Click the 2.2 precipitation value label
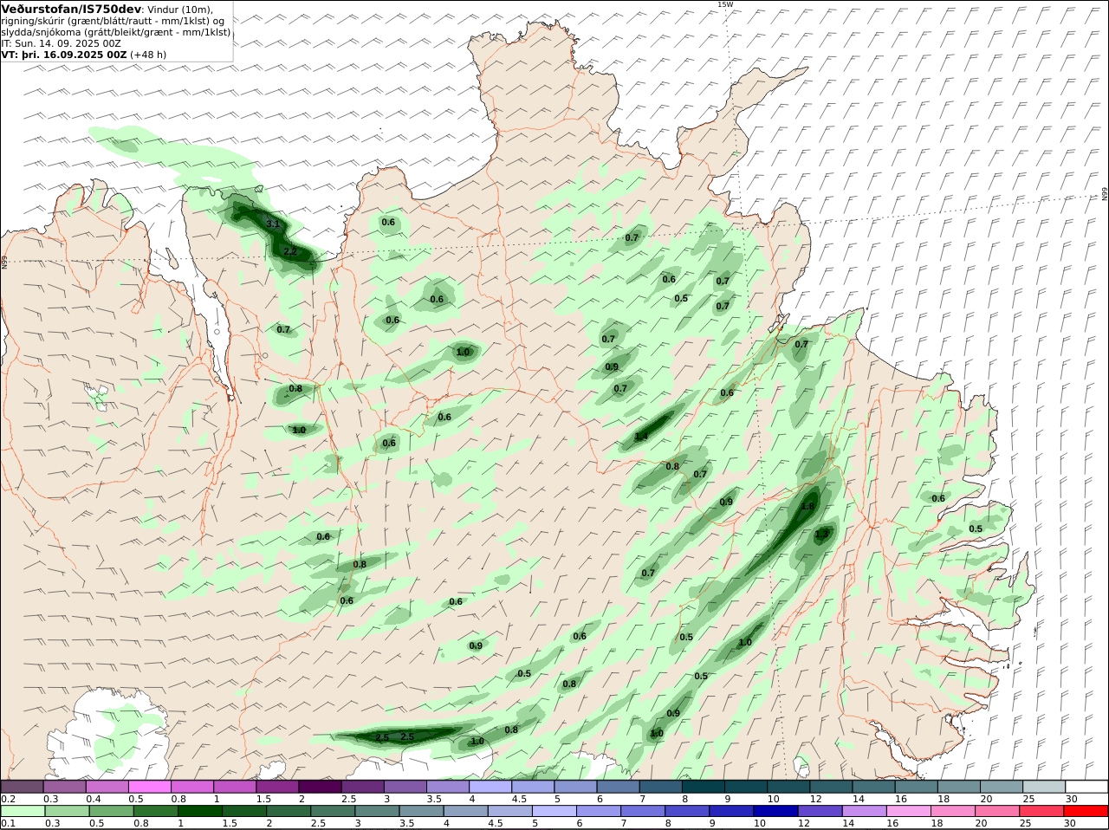Screen dimensions: 1109x830 coord(290,251)
